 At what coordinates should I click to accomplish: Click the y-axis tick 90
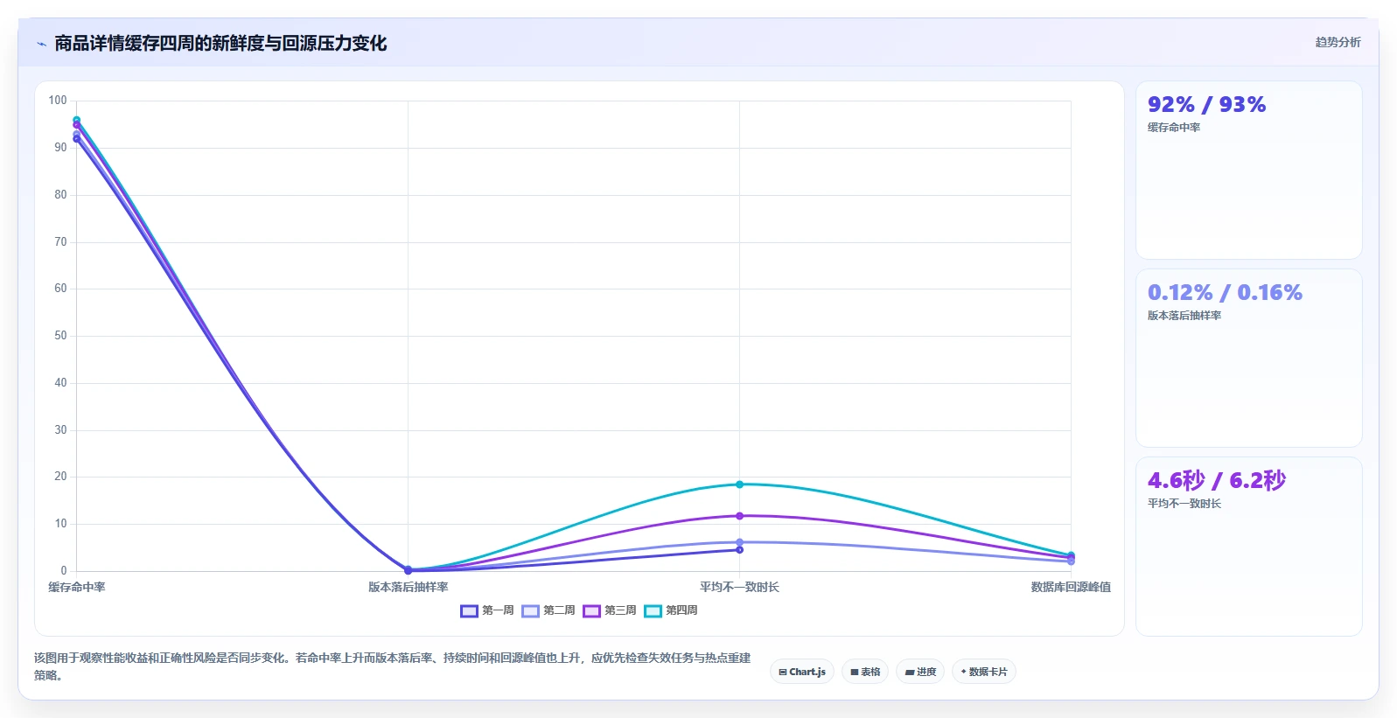[60, 148]
